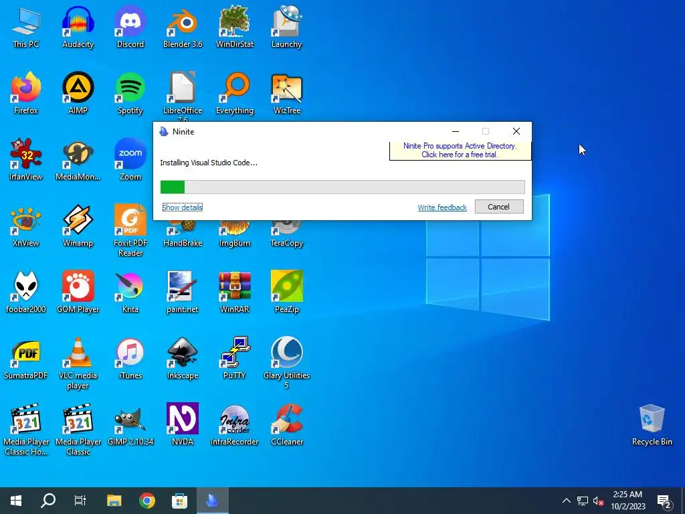Select the HandBrake desktop label
685x514 pixels.
183,243
